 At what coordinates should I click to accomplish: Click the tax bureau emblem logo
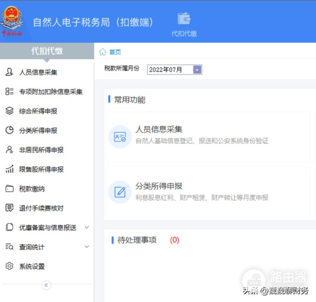(x=12, y=21)
